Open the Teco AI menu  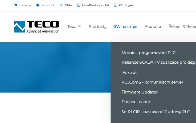(x=74, y=26)
